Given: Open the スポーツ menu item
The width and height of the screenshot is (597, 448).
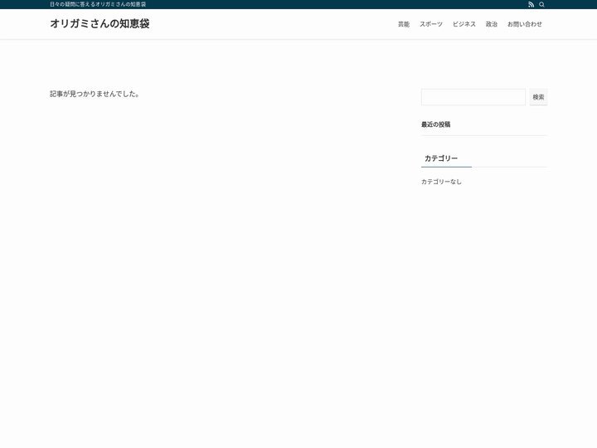Looking at the screenshot, I should coord(431,24).
